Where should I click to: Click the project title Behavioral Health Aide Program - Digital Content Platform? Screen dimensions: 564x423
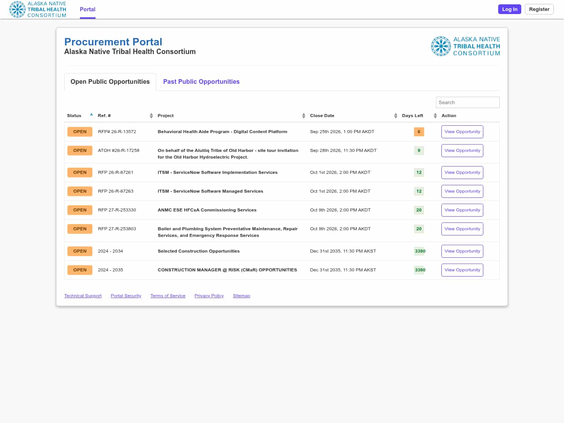click(x=222, y=132)
